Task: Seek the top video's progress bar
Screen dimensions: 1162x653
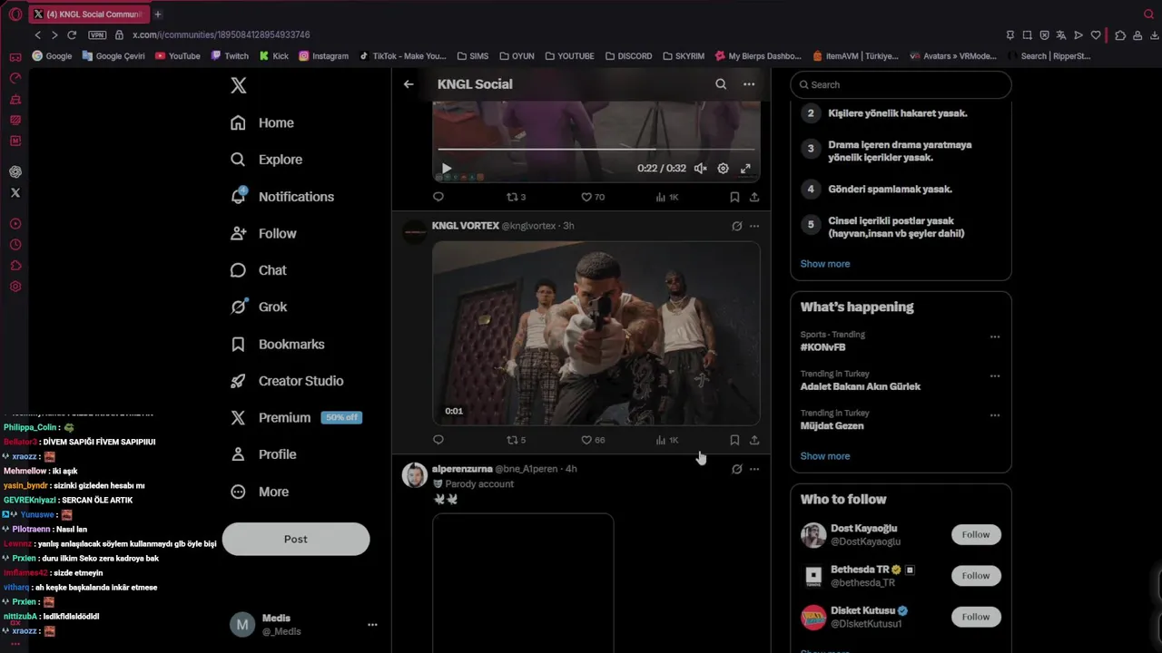Action: pyautogui.click(x=596, y=149)
